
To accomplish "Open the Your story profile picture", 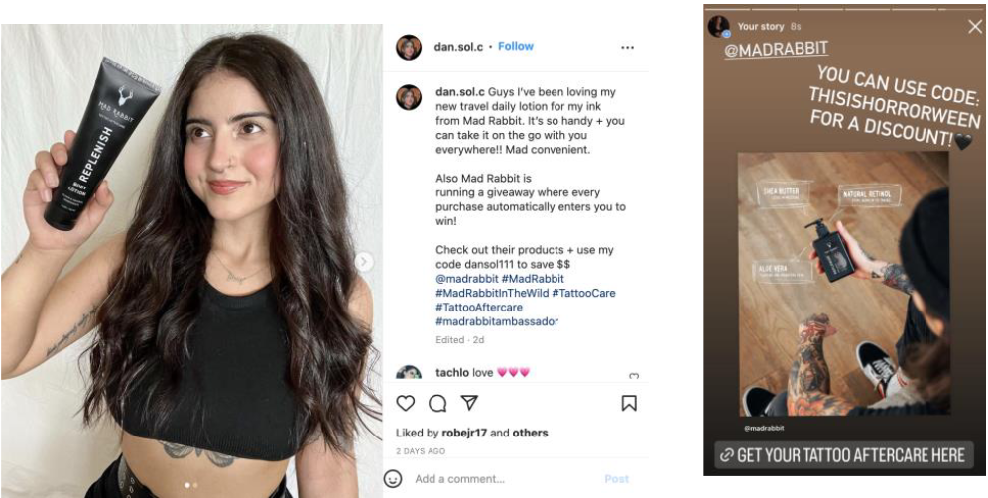I will tap(718, 27).
